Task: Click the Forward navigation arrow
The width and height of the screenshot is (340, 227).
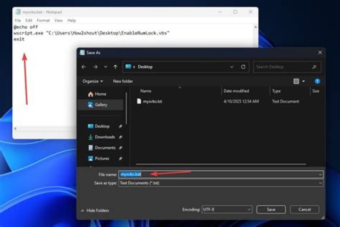Action: click(x=94, y=67)
